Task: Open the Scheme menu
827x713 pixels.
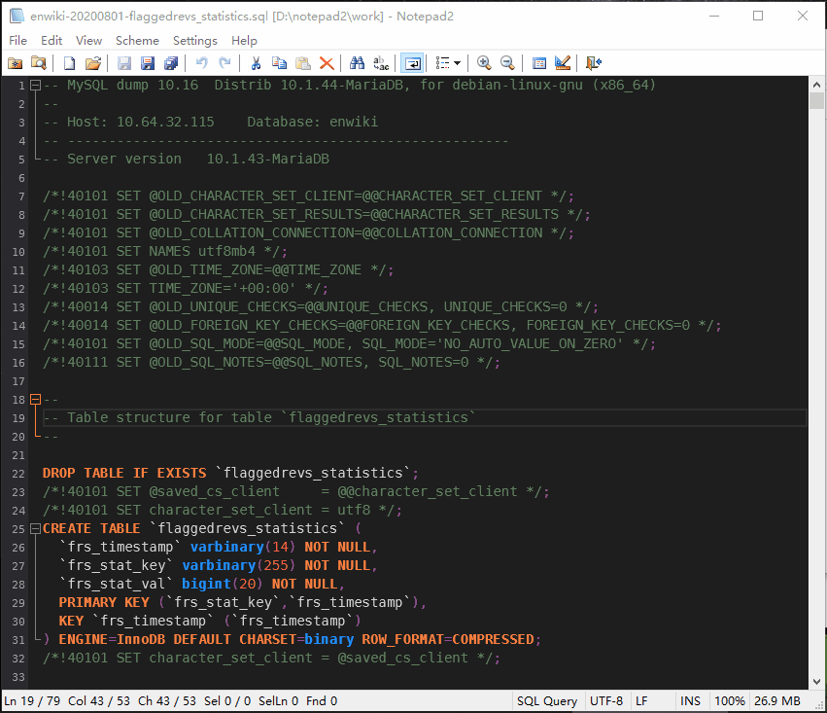Action: coord(136,41)
